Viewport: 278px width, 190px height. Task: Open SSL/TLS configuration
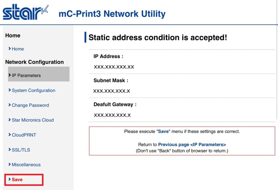coord(21,150)
